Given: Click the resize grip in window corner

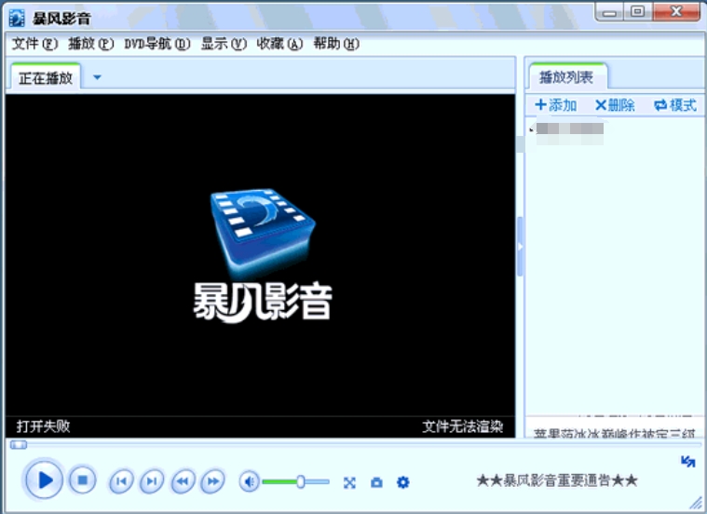Looking at the screenshot, I should 696,502.
